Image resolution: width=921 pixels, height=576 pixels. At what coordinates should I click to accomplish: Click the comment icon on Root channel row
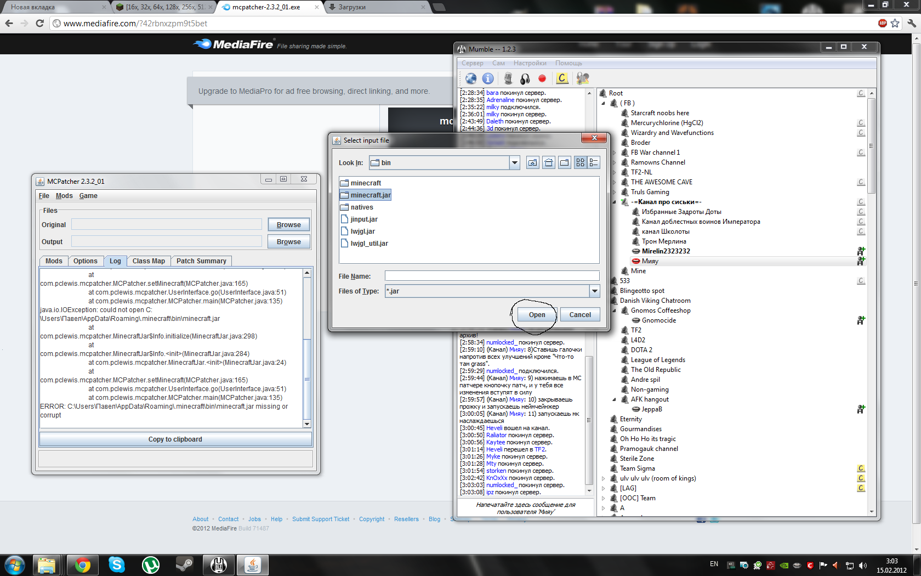pos(861,93)
